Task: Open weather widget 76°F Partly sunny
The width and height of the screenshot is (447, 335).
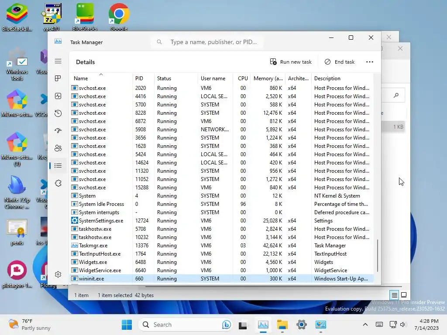Action: click(x=29, y=325)
